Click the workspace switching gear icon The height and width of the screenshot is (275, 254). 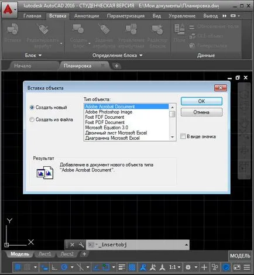tap(188, 267)
